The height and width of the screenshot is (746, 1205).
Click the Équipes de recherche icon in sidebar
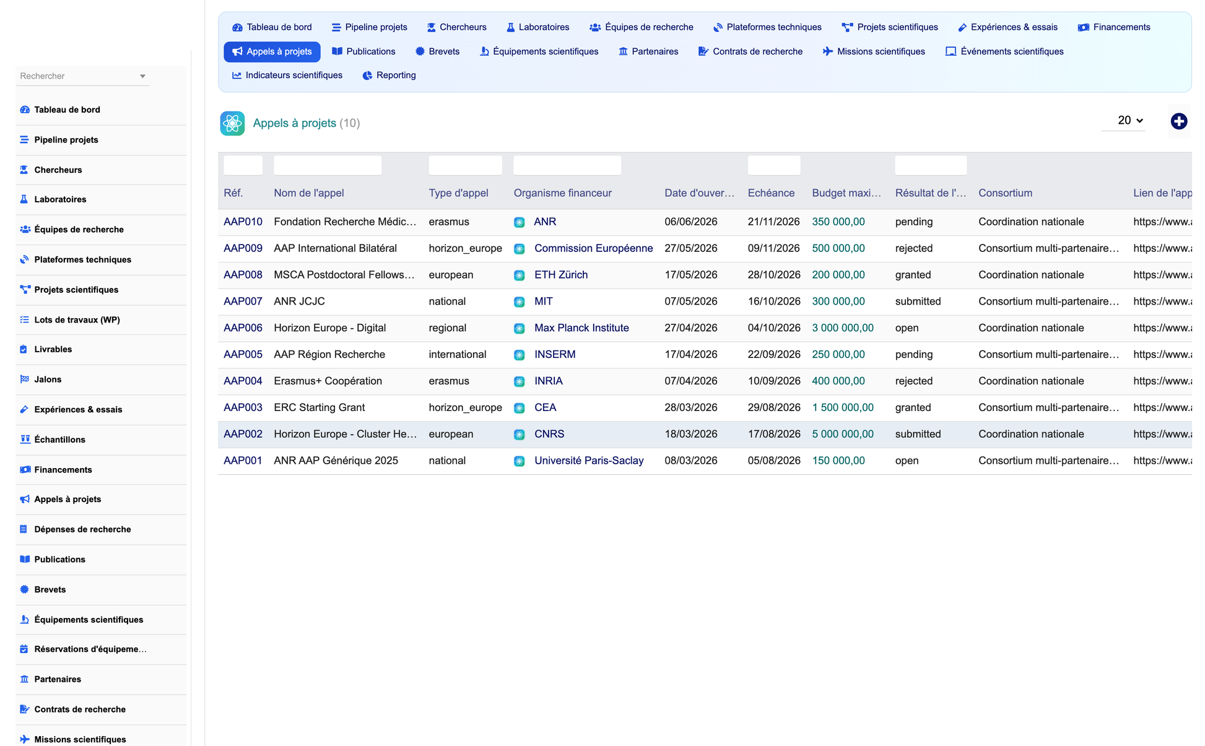tap(25, 229)
